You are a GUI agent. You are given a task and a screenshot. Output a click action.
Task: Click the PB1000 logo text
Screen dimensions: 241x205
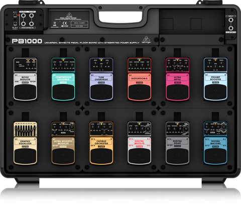tap(27, 41)
